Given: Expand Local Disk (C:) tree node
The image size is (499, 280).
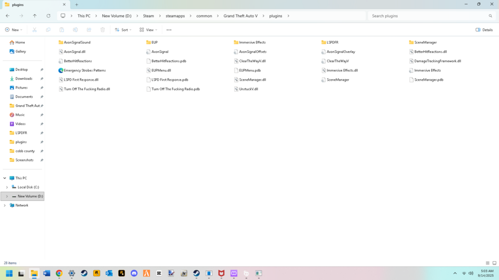Looking at the screenshot, I should (x=7, y=187).
